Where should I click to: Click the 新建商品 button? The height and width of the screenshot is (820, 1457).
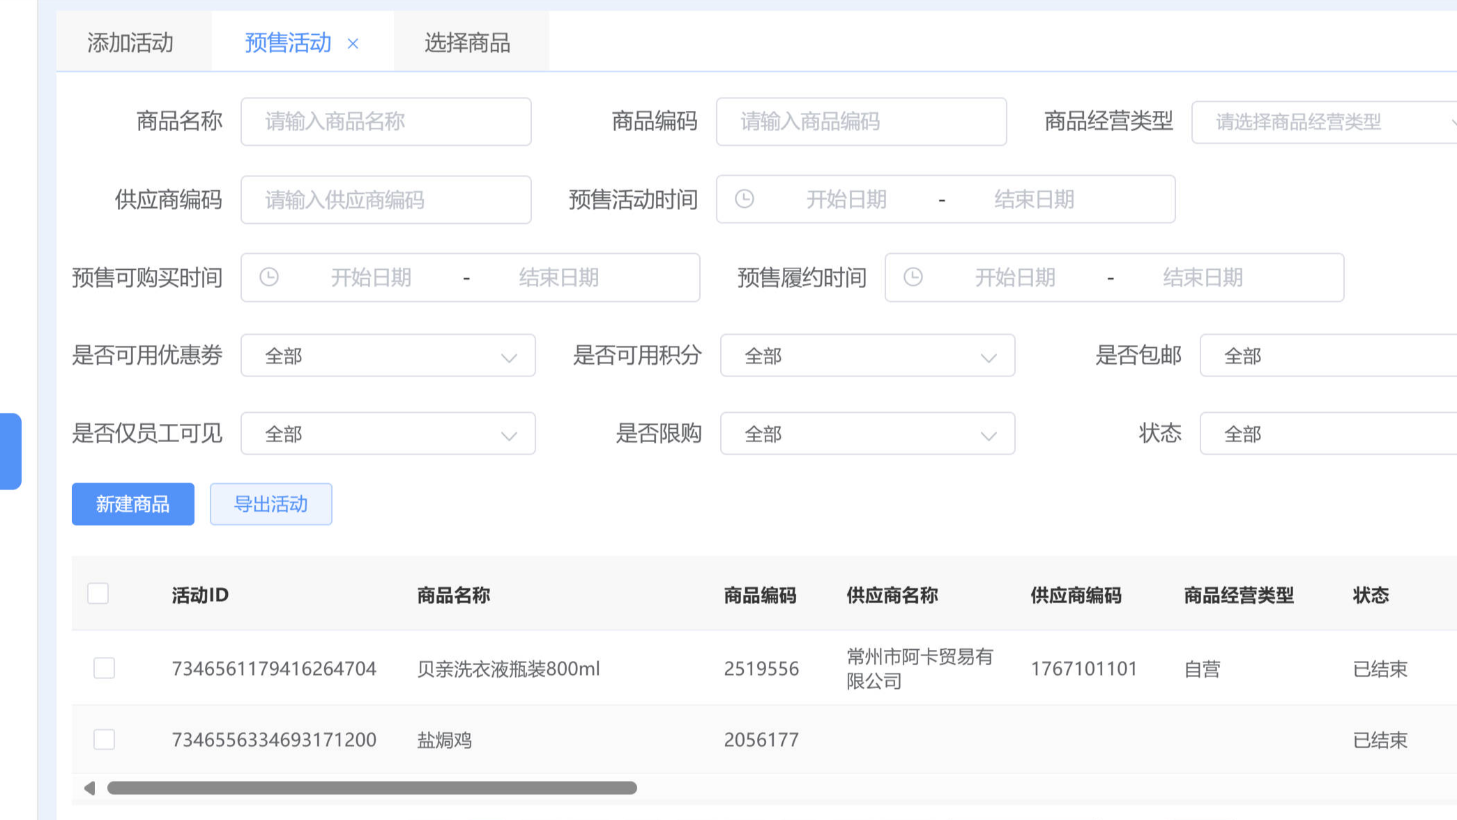132,504
